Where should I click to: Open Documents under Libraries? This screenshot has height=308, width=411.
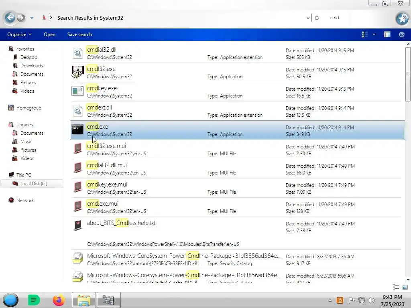(x=32, y=133)
